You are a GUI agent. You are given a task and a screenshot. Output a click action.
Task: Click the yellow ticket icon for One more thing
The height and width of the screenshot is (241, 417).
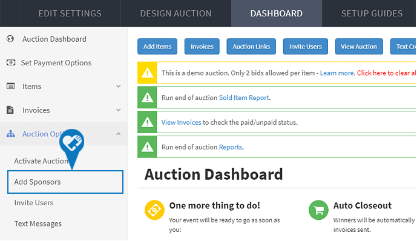click(x=154, y=210)
